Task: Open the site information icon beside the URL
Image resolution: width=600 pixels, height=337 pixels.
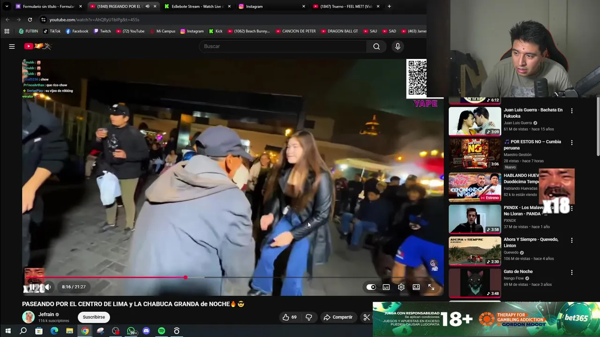Action: point(43,20)
